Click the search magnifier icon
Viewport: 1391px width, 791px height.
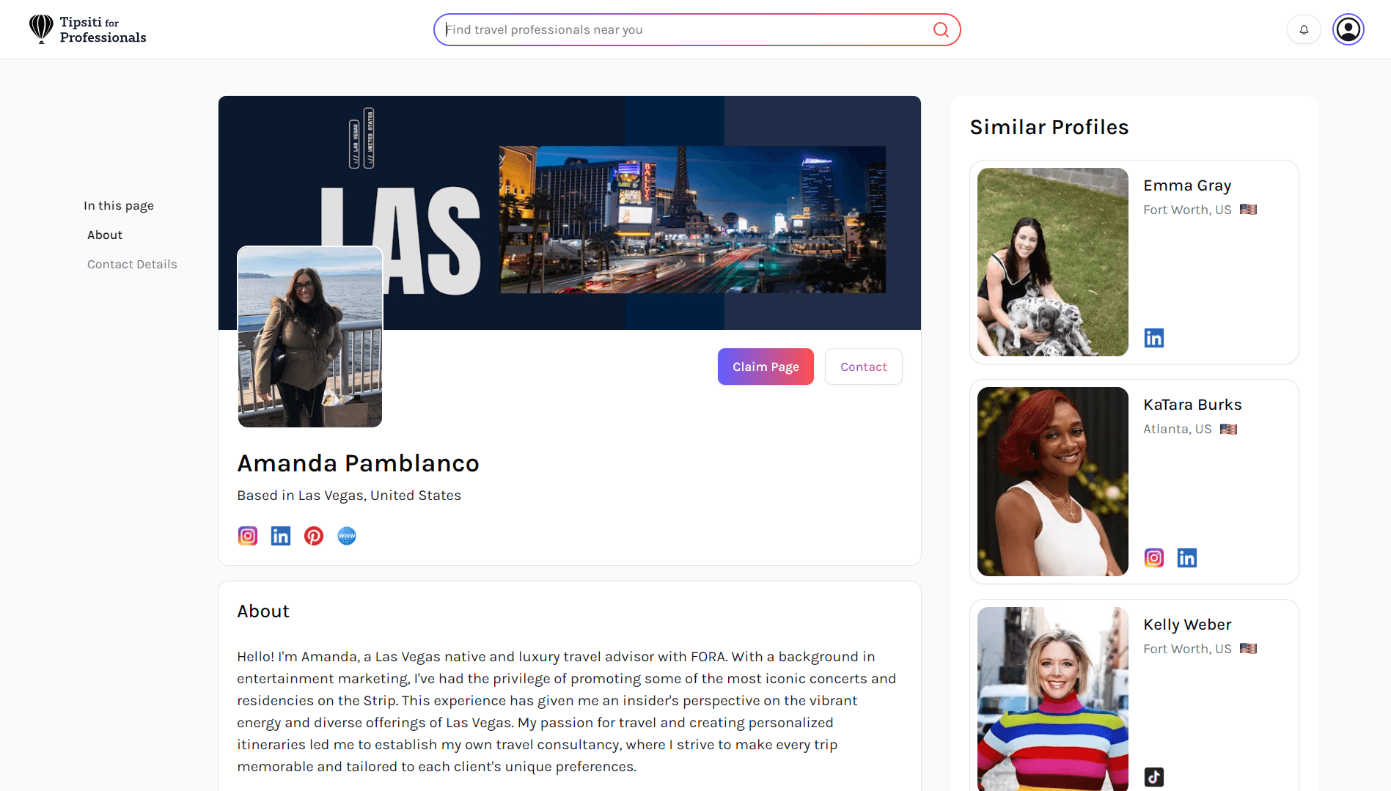tap(941, 30)
